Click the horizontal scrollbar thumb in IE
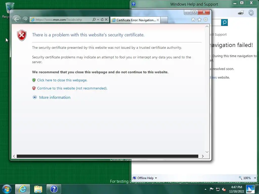Screen dimensions: 259x194 [x=107, y=156]
